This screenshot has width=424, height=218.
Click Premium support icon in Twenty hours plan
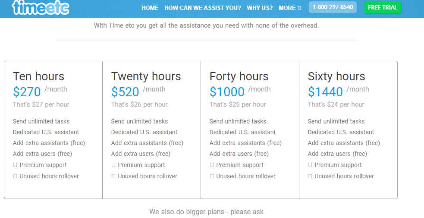113,165
